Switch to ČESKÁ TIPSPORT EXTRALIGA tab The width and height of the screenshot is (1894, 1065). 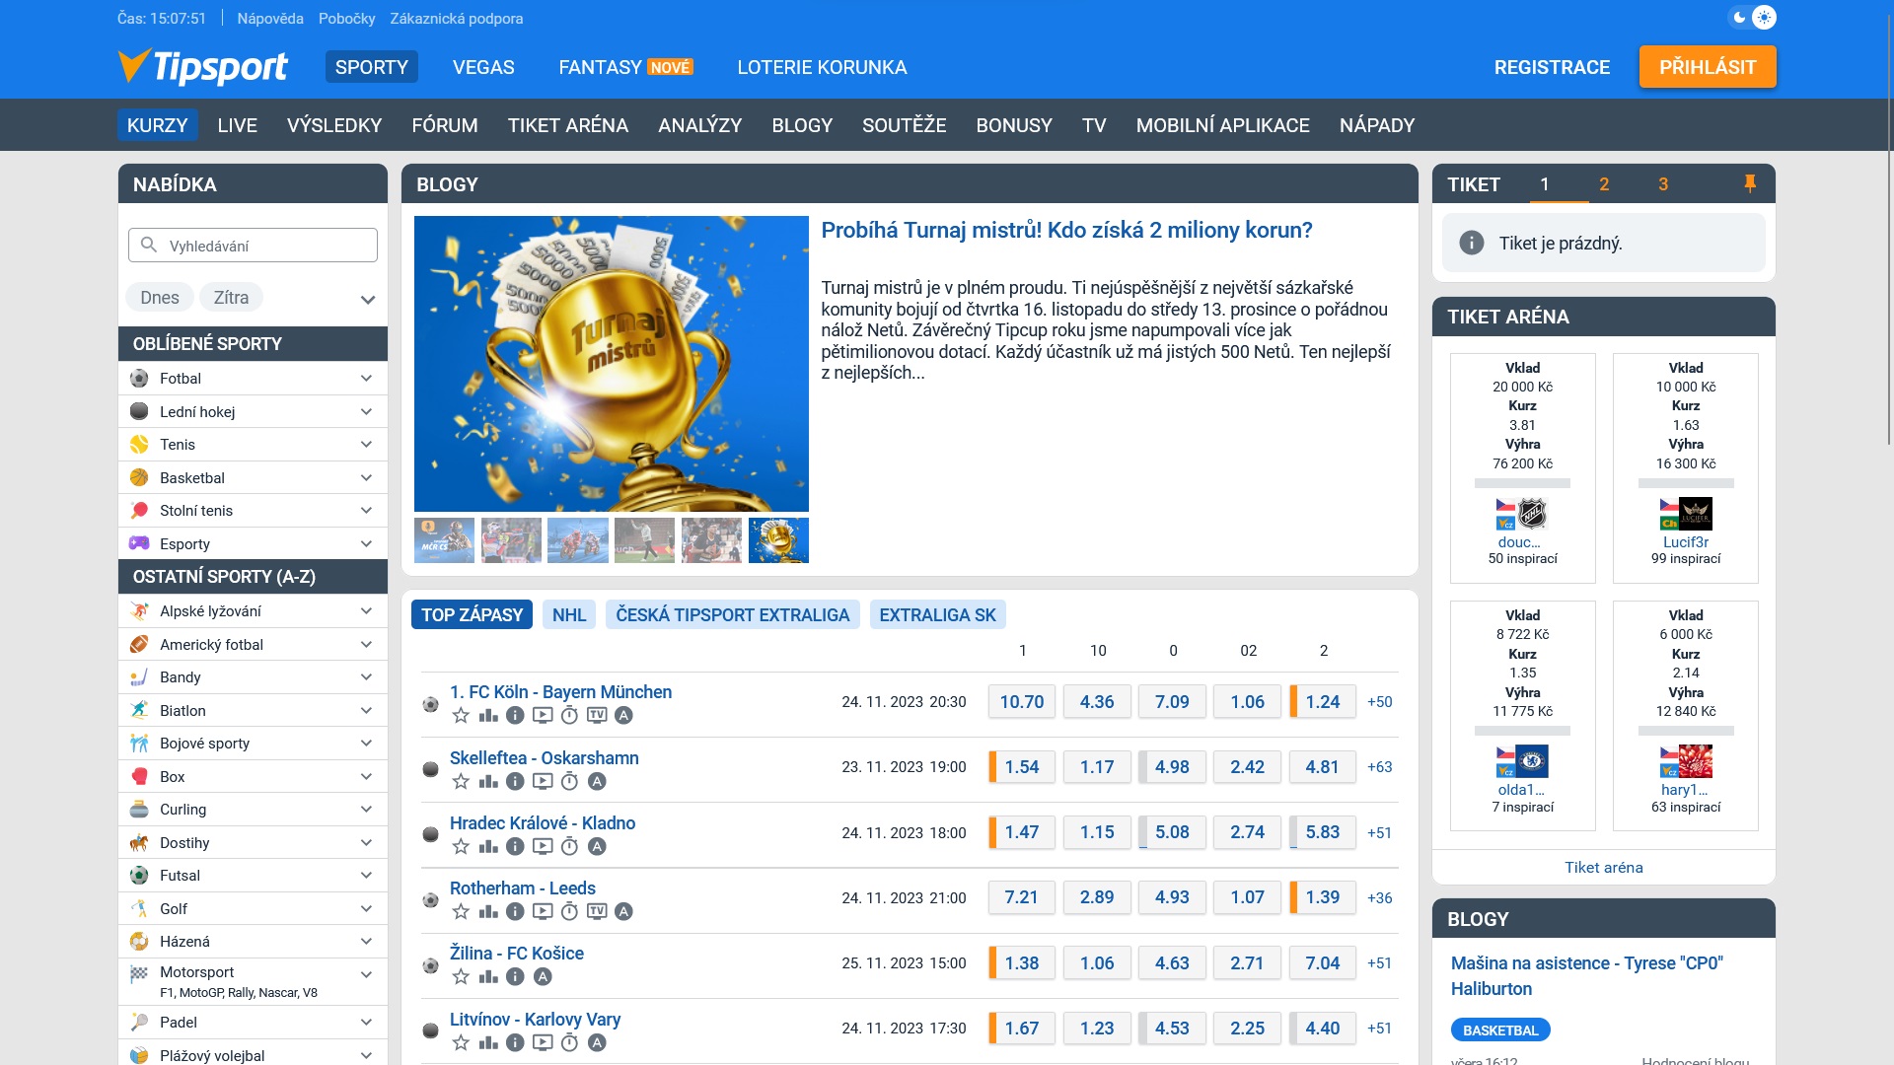(x=733, y=615)
